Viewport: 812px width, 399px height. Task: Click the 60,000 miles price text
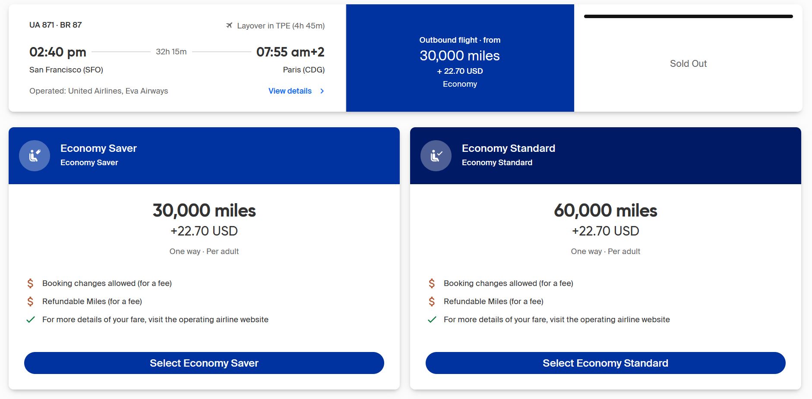point(605,210)
